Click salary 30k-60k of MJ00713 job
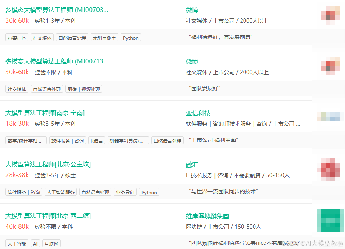 17,72
